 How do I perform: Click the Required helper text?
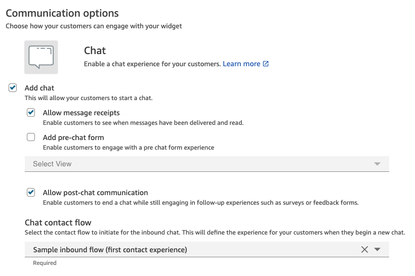click(45, 263)
